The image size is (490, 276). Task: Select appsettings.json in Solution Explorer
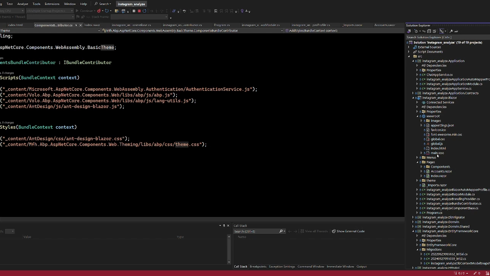(442, 125)
